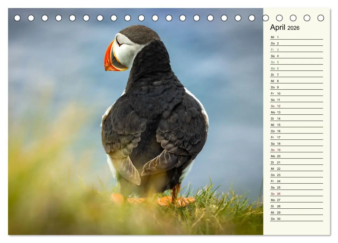The width and height of the screenshot is (338, 243).
Task: Select the 'Mo 13' date row
Action: click(x=296, y=112)
